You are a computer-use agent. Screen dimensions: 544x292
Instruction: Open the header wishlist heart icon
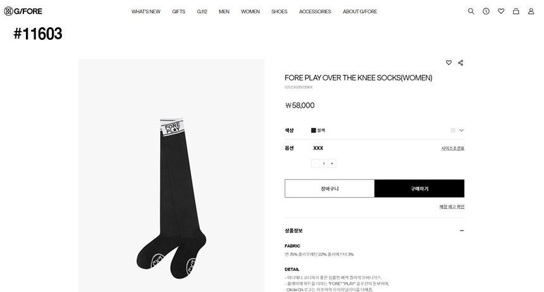(501, 11)
